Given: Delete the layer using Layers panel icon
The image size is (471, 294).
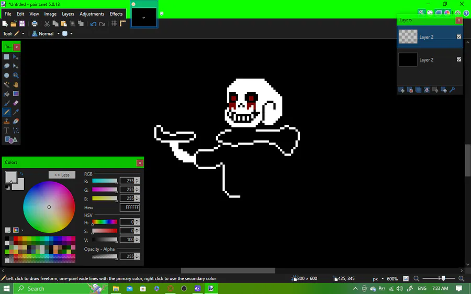Looking at the screenshot, I should (x=410, y=90).
